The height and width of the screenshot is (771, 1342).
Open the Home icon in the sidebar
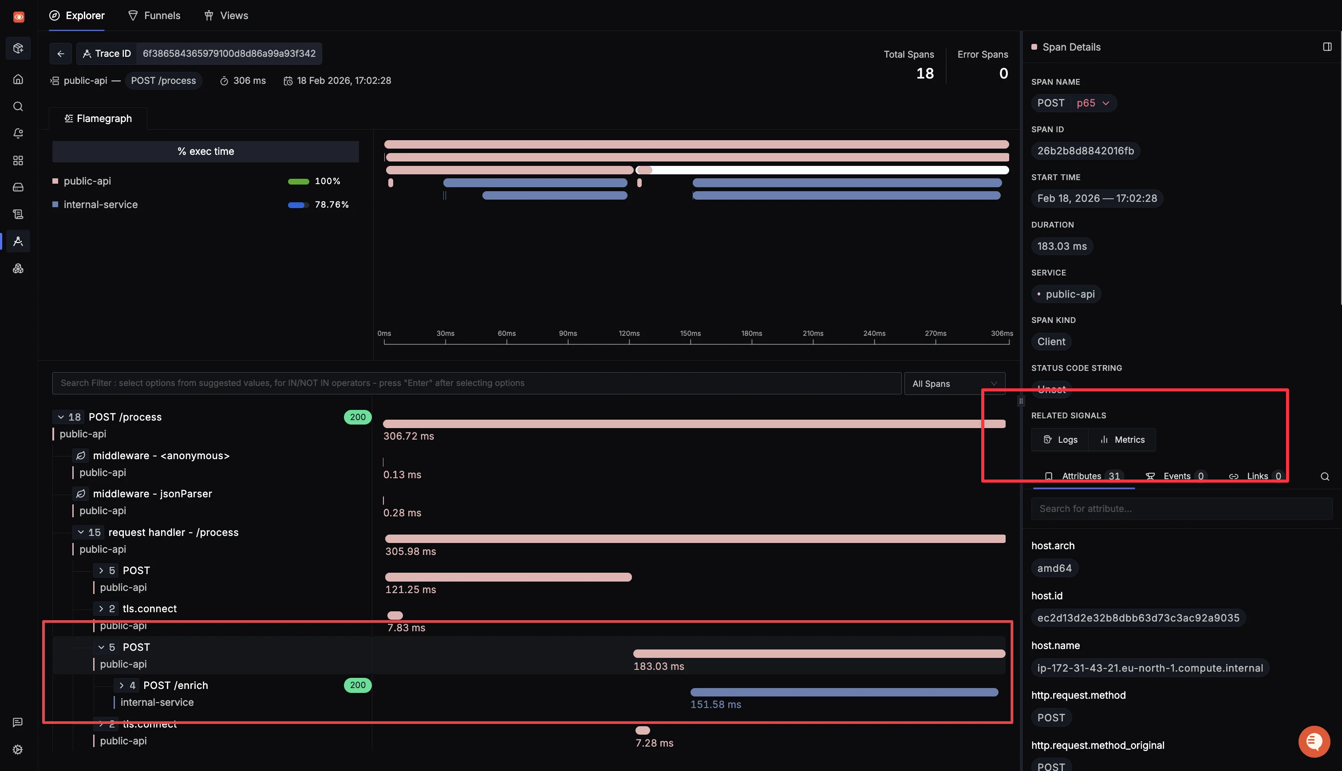point(18,79)
